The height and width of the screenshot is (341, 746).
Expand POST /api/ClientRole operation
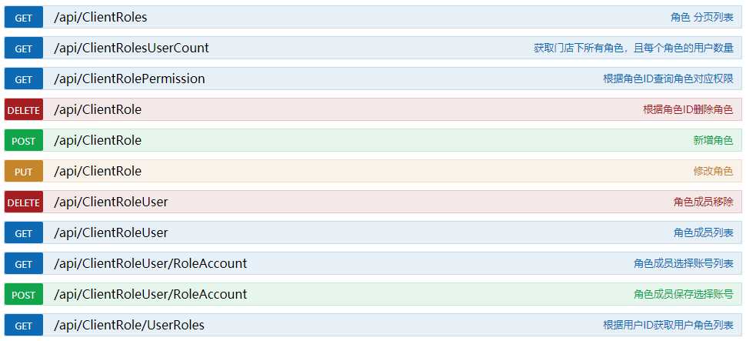pos(373,141)
